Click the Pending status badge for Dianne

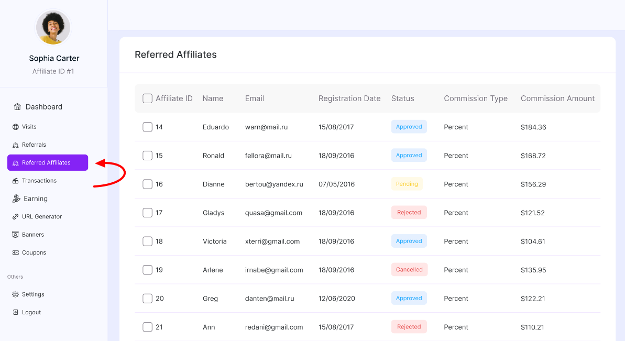coord(407,184)
